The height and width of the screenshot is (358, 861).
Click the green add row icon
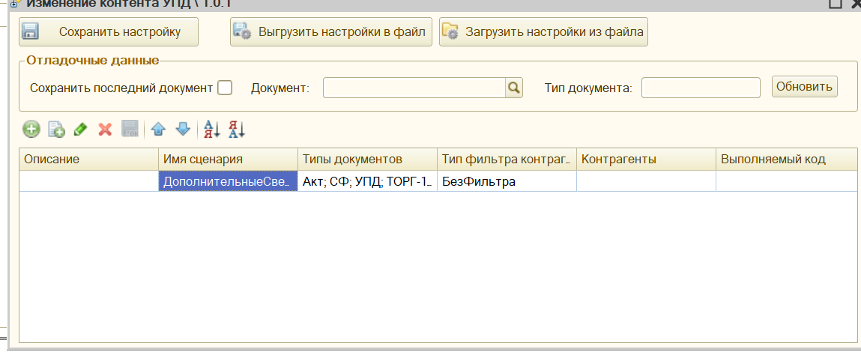point(31,130)
